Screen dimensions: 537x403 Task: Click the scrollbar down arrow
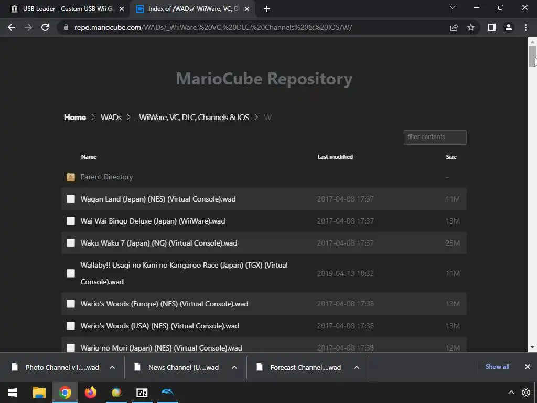532,347
